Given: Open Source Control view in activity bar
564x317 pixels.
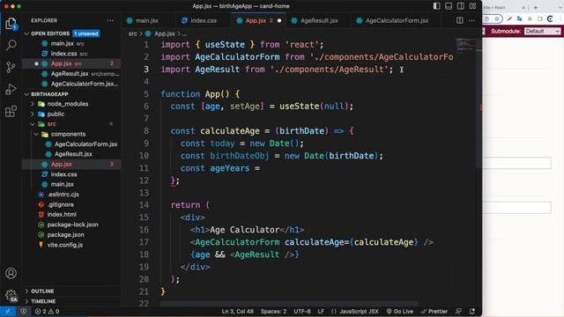Looking at the screenshot, I should [x=11, y=67].
